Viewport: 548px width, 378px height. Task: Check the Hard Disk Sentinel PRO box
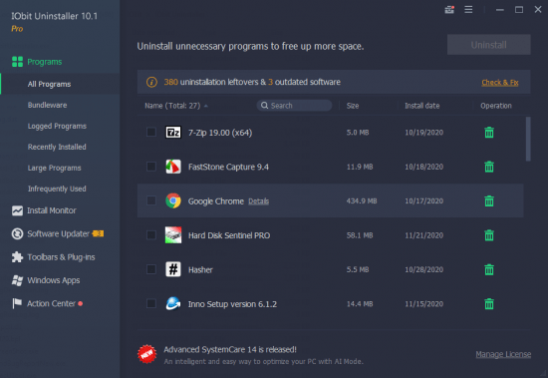coord(151,234)
